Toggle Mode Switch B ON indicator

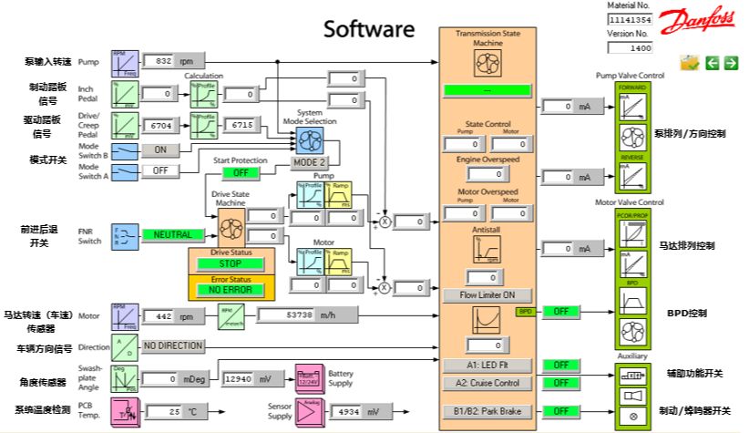(159, 149)
